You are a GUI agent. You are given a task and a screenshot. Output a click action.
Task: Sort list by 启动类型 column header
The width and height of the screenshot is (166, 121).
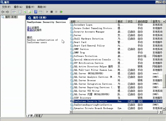point(143,21)
